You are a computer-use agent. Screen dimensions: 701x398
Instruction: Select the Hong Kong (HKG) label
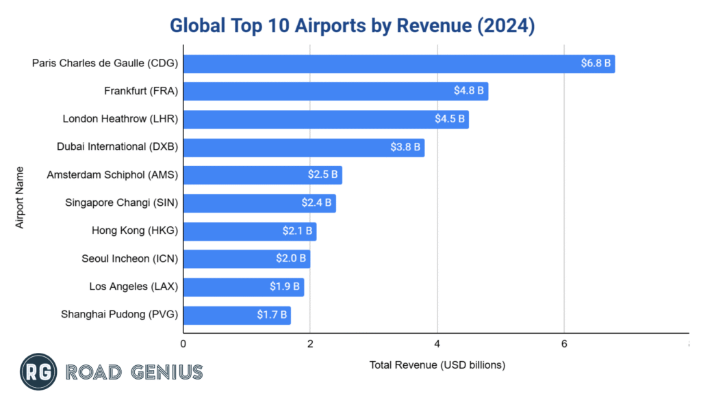coord(135,231)
